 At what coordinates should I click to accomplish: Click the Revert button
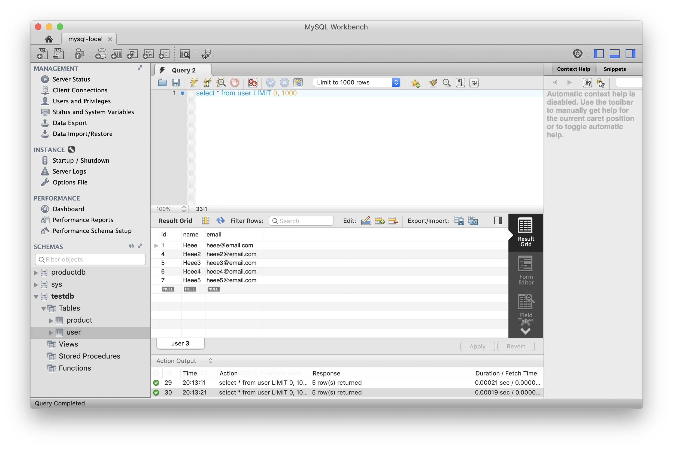516,346
